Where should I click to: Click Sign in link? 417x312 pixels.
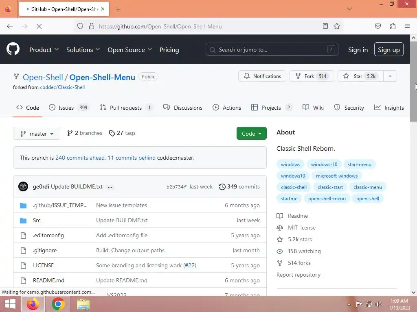(358, 50)
